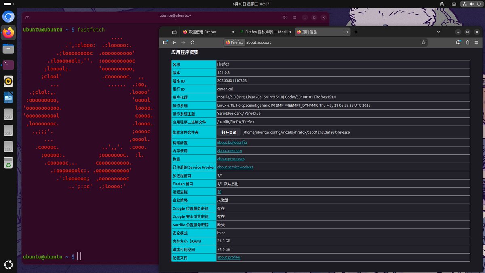Show applications grid in dock
Viewport: 485px width, 273px height.
pyautogui.click(x=8, y=265)
